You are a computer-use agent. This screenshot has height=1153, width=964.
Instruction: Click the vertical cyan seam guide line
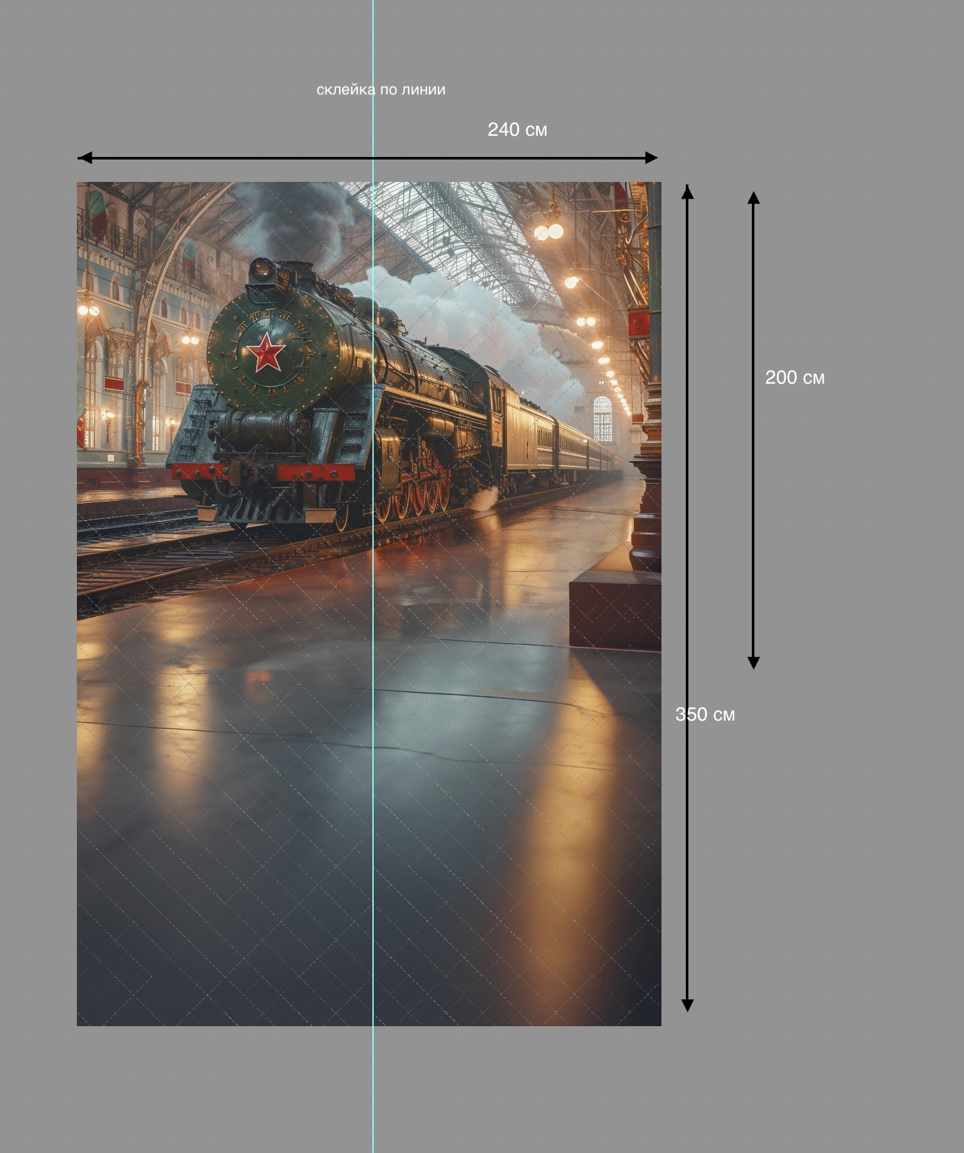point(372,576)
